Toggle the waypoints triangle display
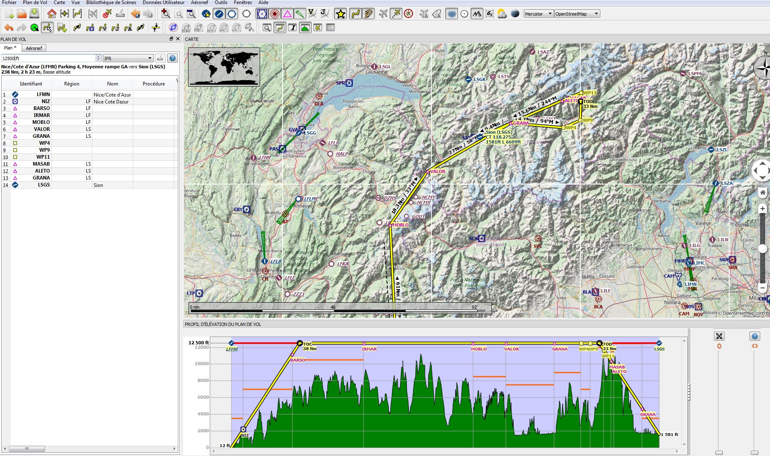This screenshot has height=456, width=770. [x=287, y=14]
